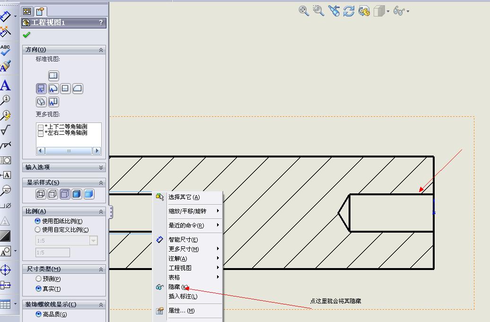Confirm with the green checkmark OK

pos(26,35)
